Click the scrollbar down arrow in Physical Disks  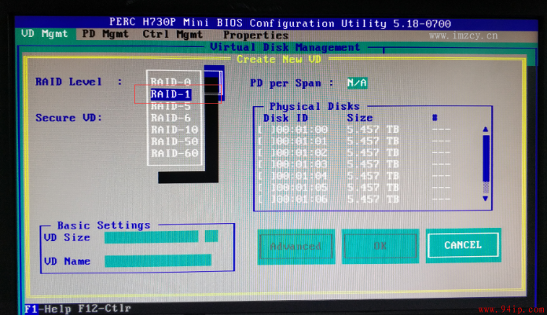[485, 199]
